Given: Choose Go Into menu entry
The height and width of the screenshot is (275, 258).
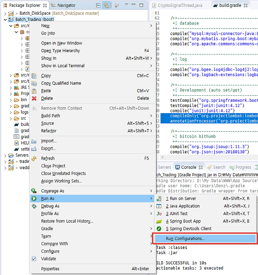Looking at the screenshot, I should [x=93, y=33].
